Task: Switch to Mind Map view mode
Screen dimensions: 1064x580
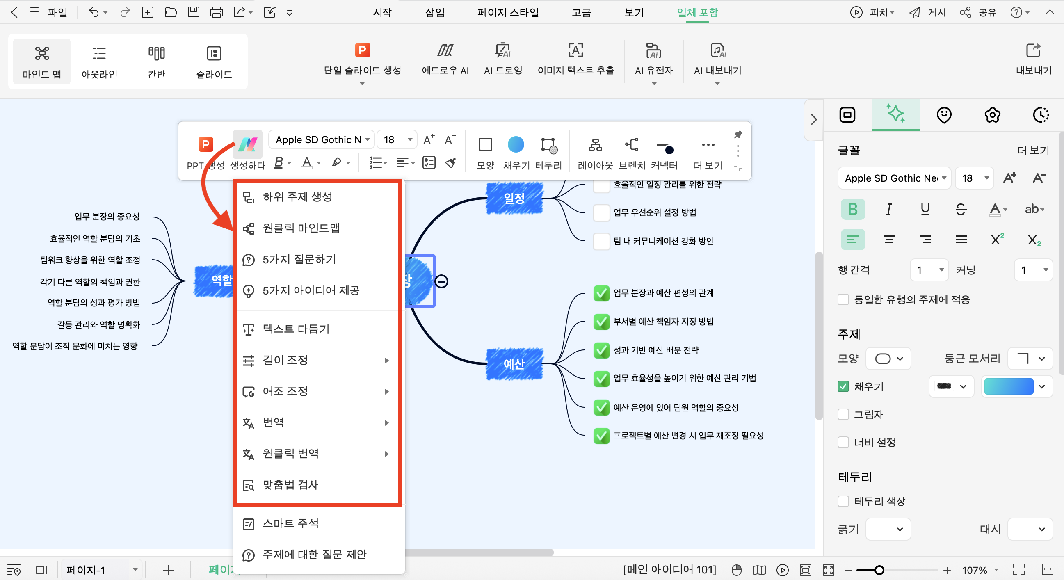Action: click(x=42, y=62)
